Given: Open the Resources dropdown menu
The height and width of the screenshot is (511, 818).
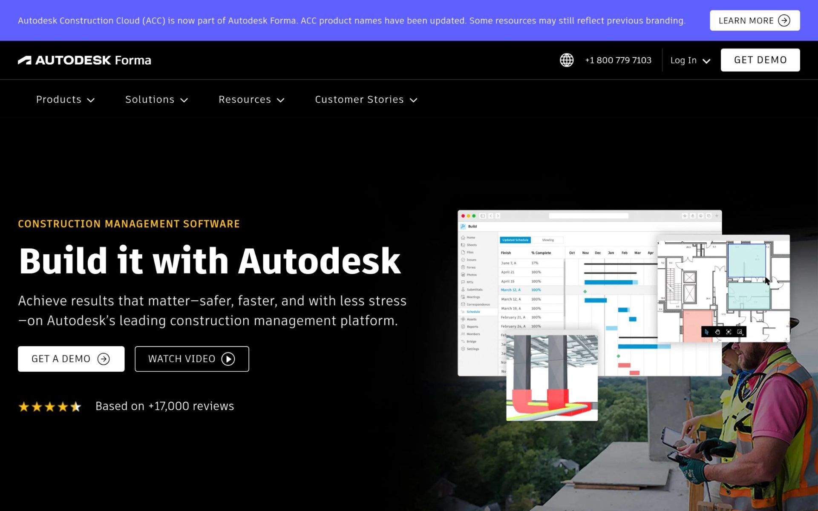Looking at the screenshot, I should tap(251, 100).
